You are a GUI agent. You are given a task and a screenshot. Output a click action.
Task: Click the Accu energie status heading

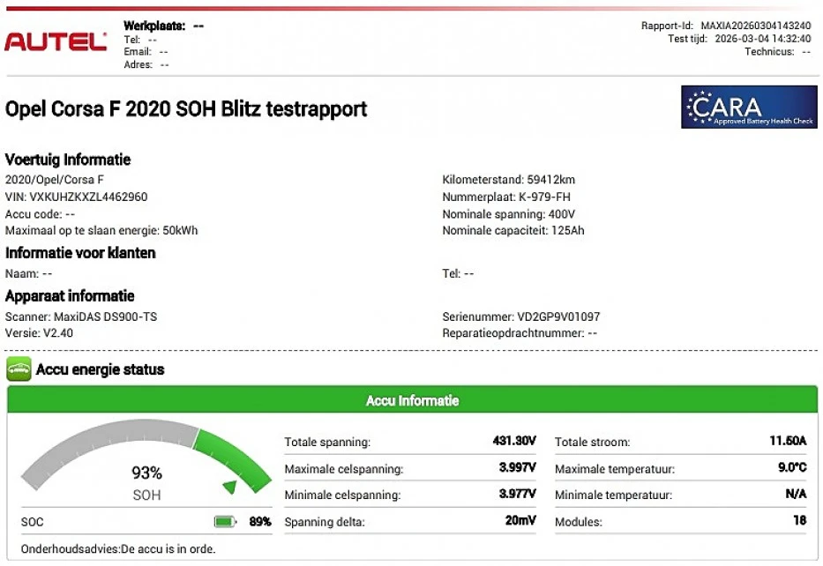pos(100,370)
